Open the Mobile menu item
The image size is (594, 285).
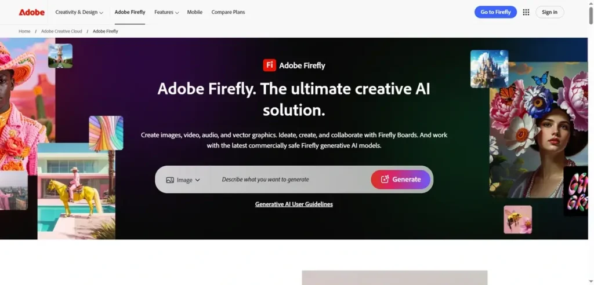[x=195, y=12]
